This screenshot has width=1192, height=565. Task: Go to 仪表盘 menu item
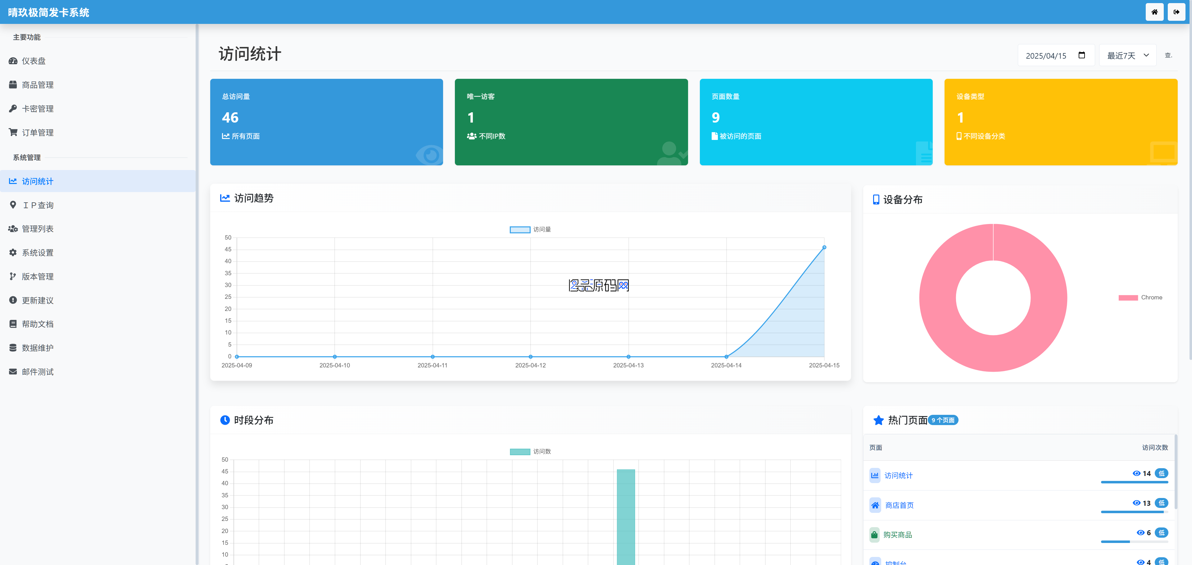tap(97, 61)
